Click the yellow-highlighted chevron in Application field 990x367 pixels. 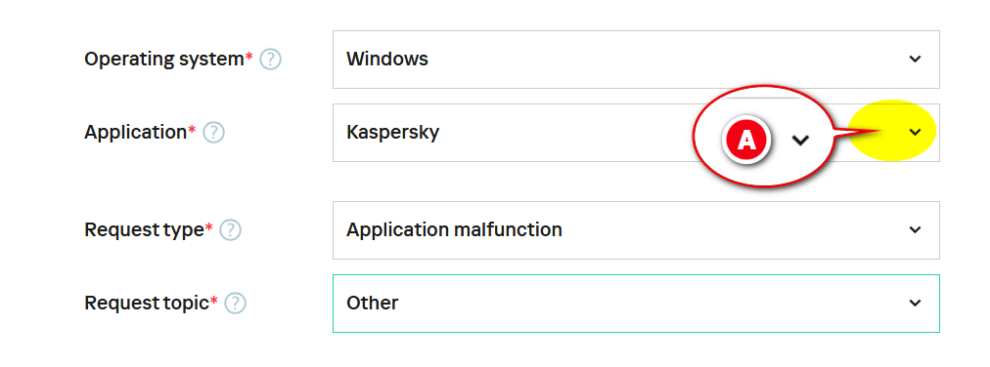click(x=915, y=132)
